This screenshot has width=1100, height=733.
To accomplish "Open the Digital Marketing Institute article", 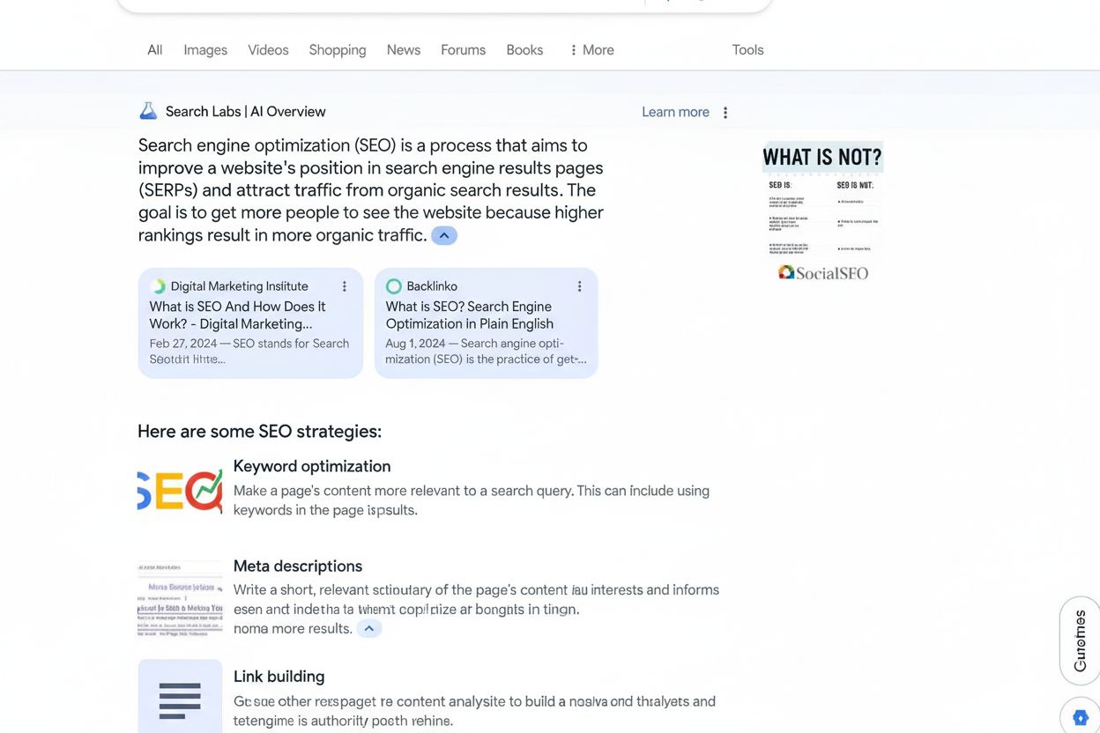I will coord(237,315).
